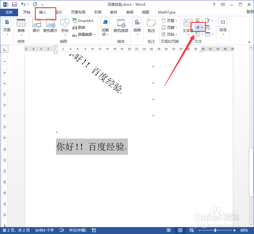Click the Drop Cap icon
This screenshot has height=234, width=254.
tap(198, 34)
